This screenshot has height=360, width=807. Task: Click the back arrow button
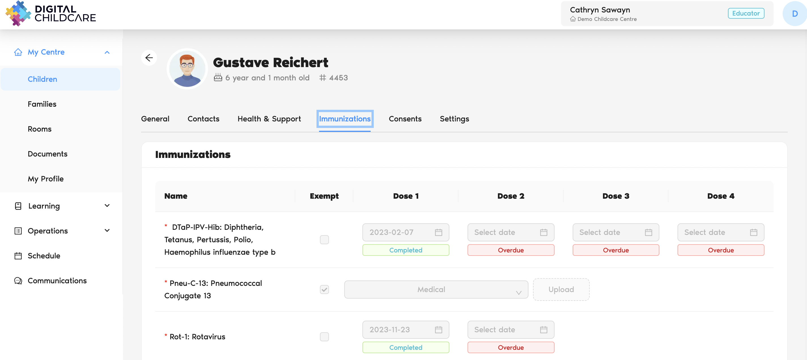(149, 57)
